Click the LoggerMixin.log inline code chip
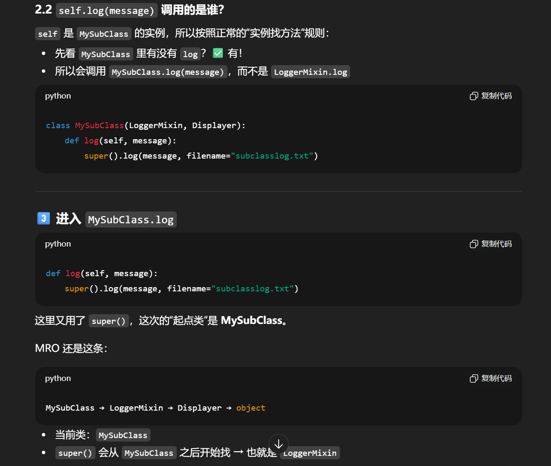551x466 pixels. coord(310,72)
